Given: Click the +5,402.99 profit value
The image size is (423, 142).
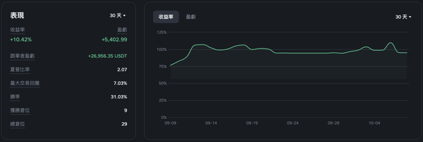Looking at the screenshot, I should pyautogui.click(x=114, y=39).
